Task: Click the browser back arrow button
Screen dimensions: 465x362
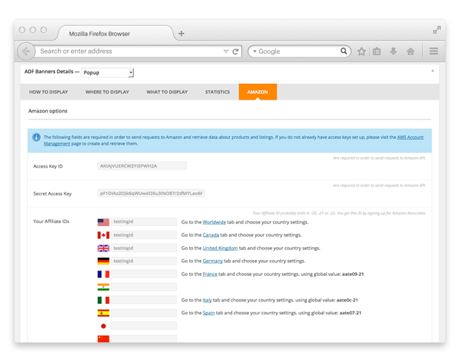Action: tap(26, 51)
